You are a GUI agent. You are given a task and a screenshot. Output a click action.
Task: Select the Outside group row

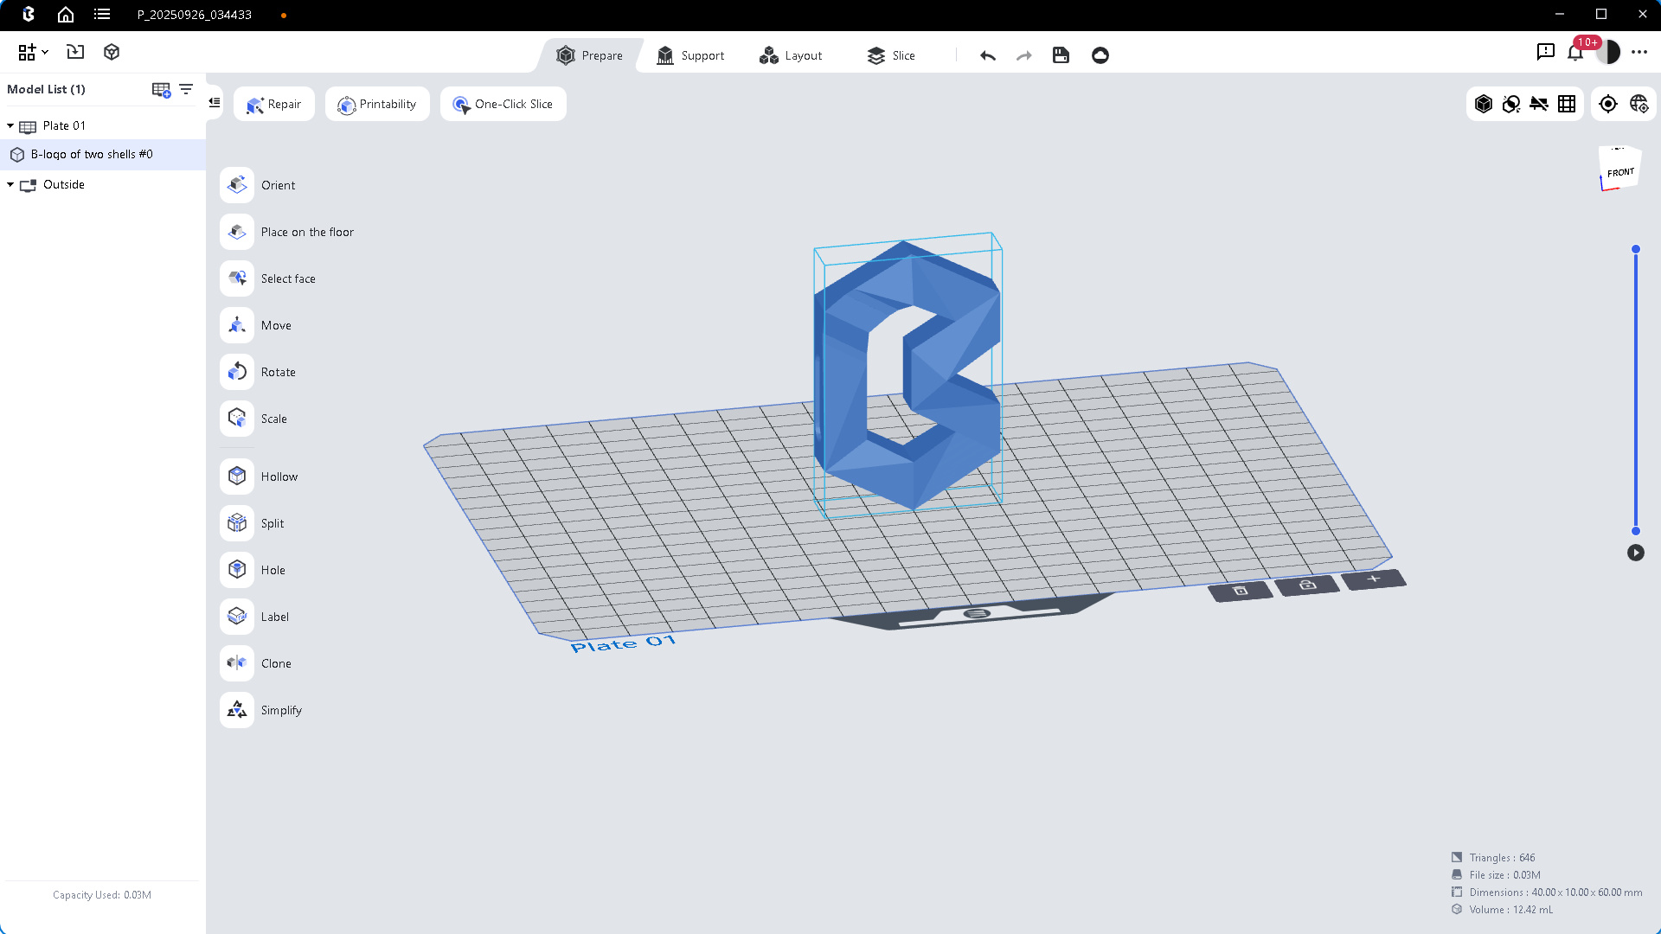coord(103,185)
